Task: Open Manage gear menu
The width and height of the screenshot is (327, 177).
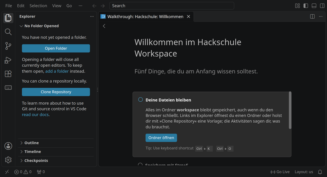Action: click(8, 160)
